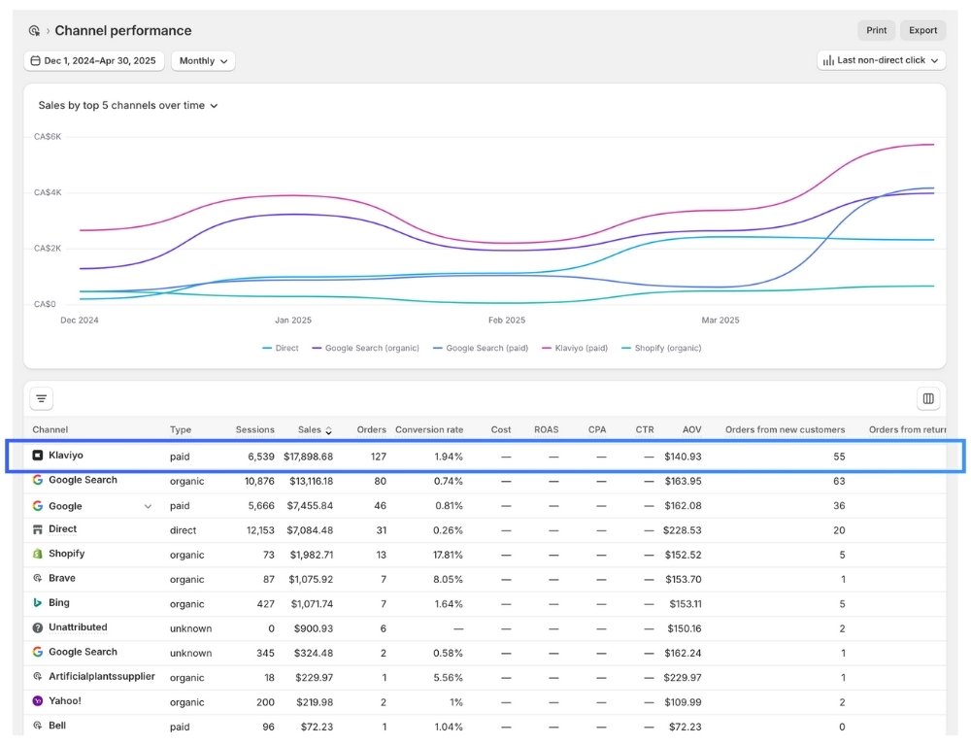971x745 pixels.
Task: Click the $1,071.74 sales value for Bing
Action: [312, 604]
